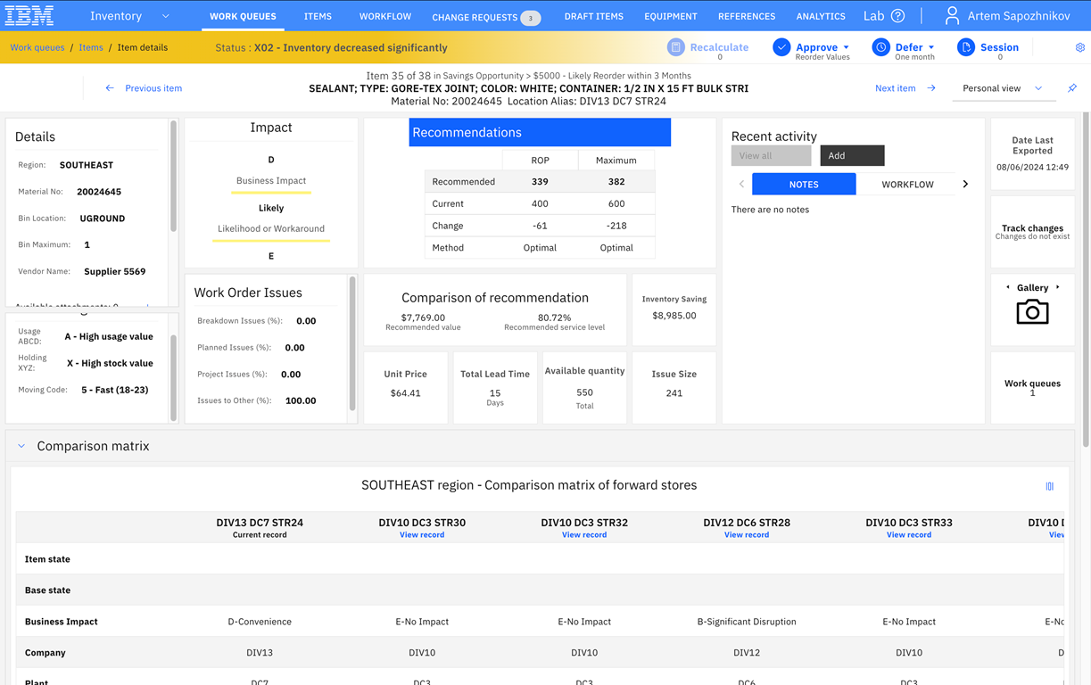Open the Items tab
The image size is (1091, 685).
pos(318,16)
